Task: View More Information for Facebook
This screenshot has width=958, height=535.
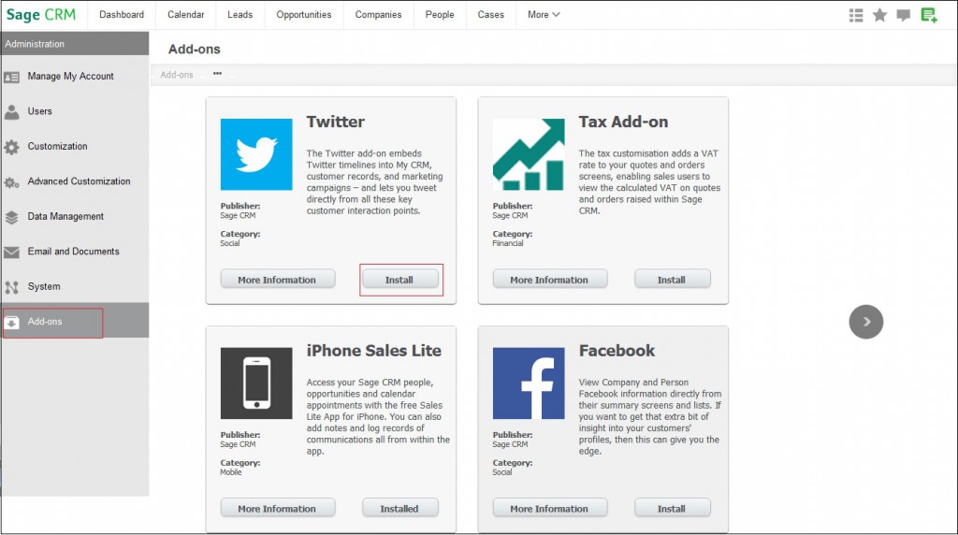Action: click(550, 508)
